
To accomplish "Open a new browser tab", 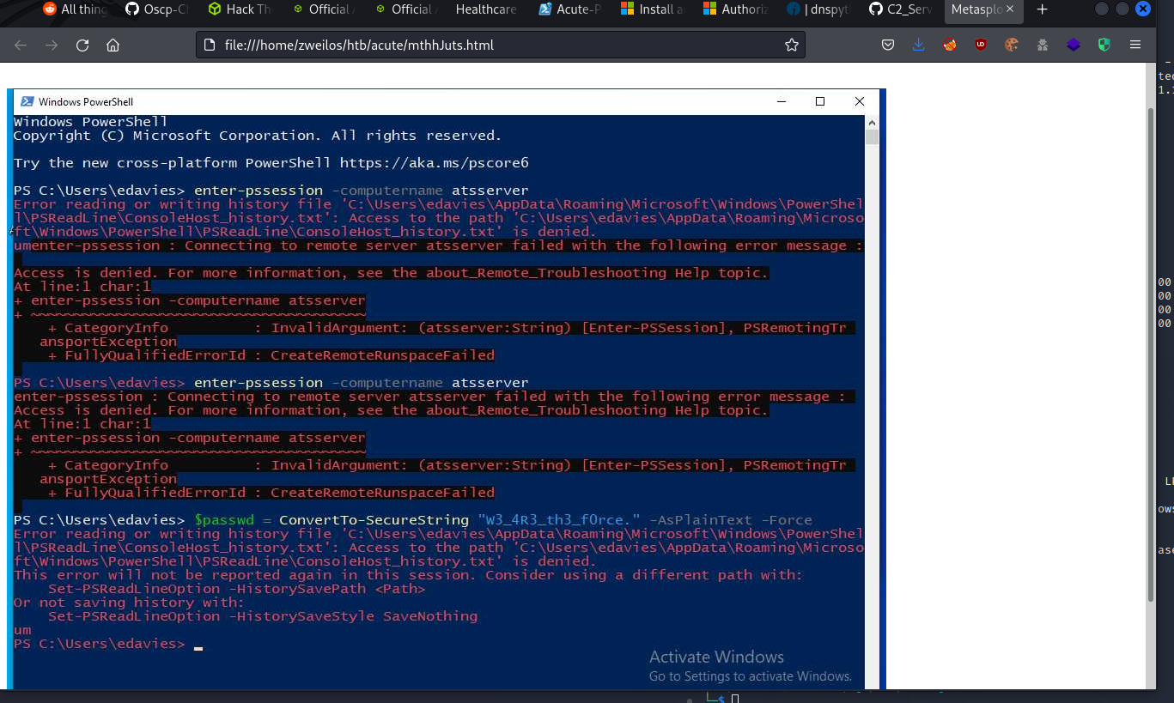I will pos(1042,9).
